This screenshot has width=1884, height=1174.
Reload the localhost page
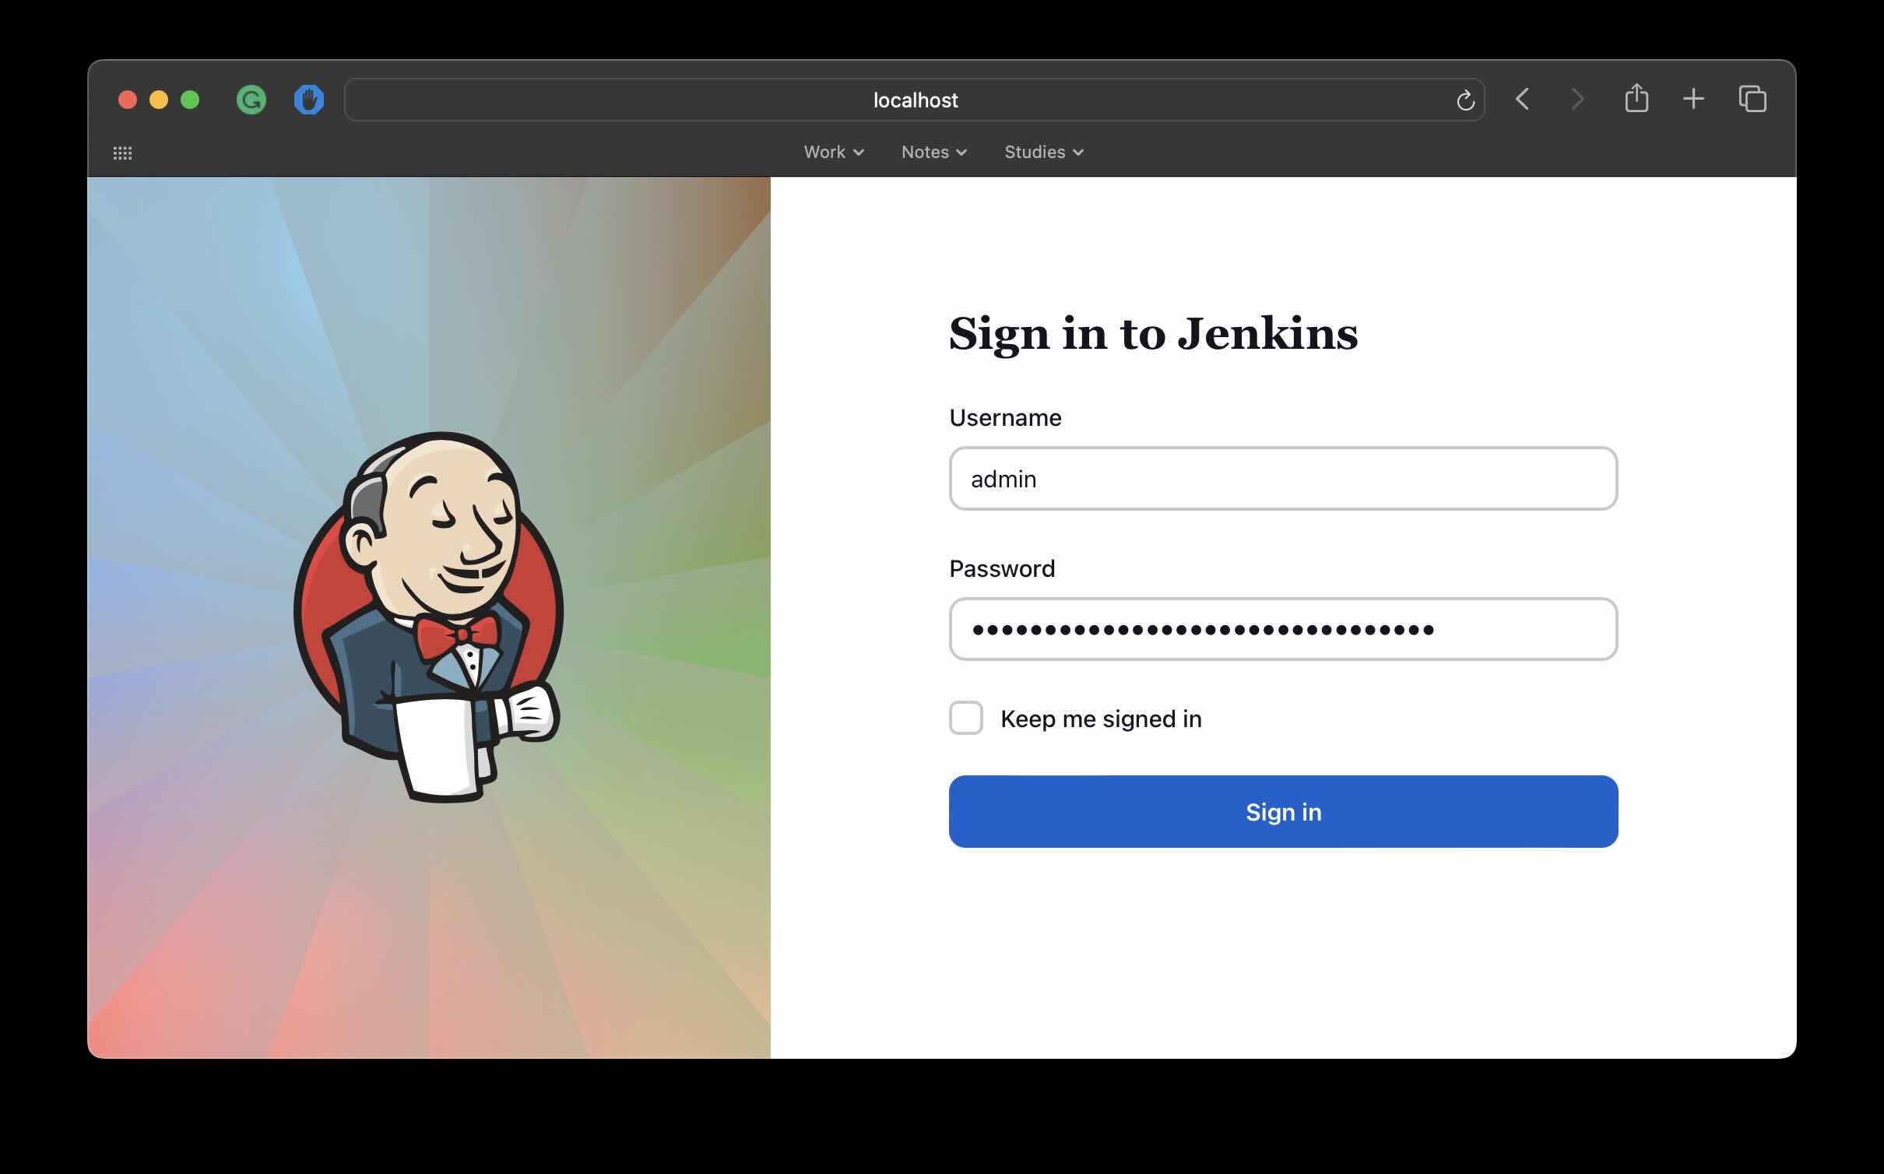point(1464,99)
